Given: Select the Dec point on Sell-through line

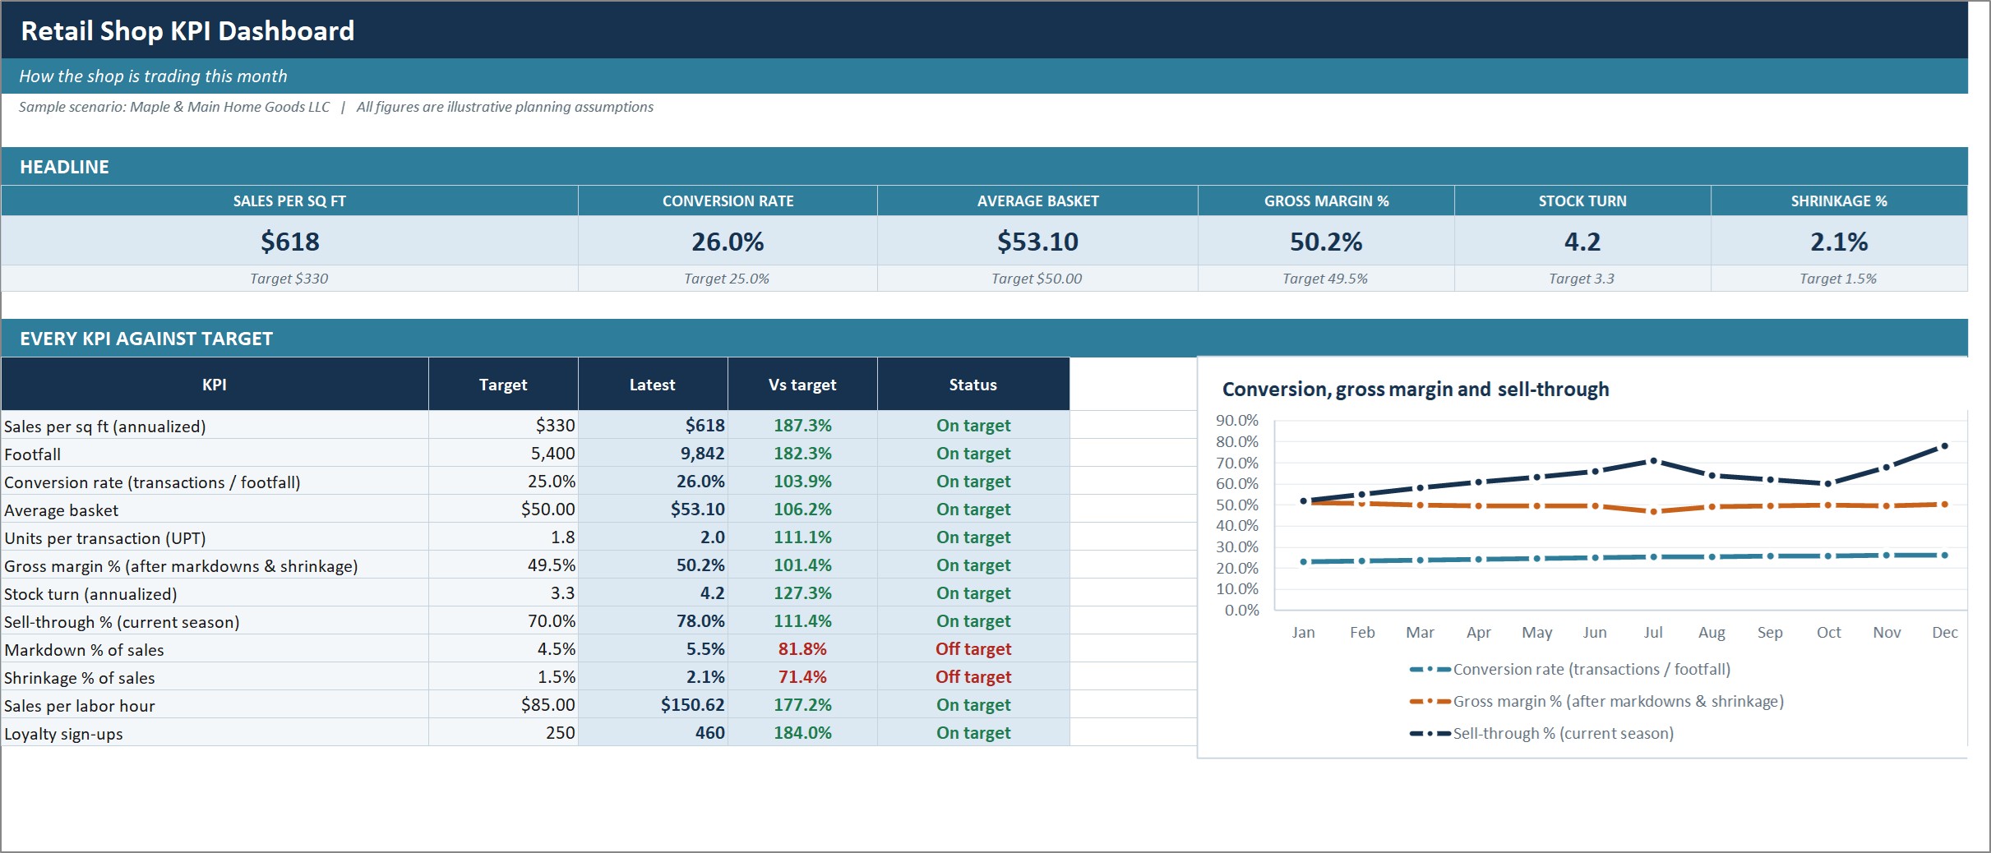Looking at the screenshot, I should [x=1945, y=446].
